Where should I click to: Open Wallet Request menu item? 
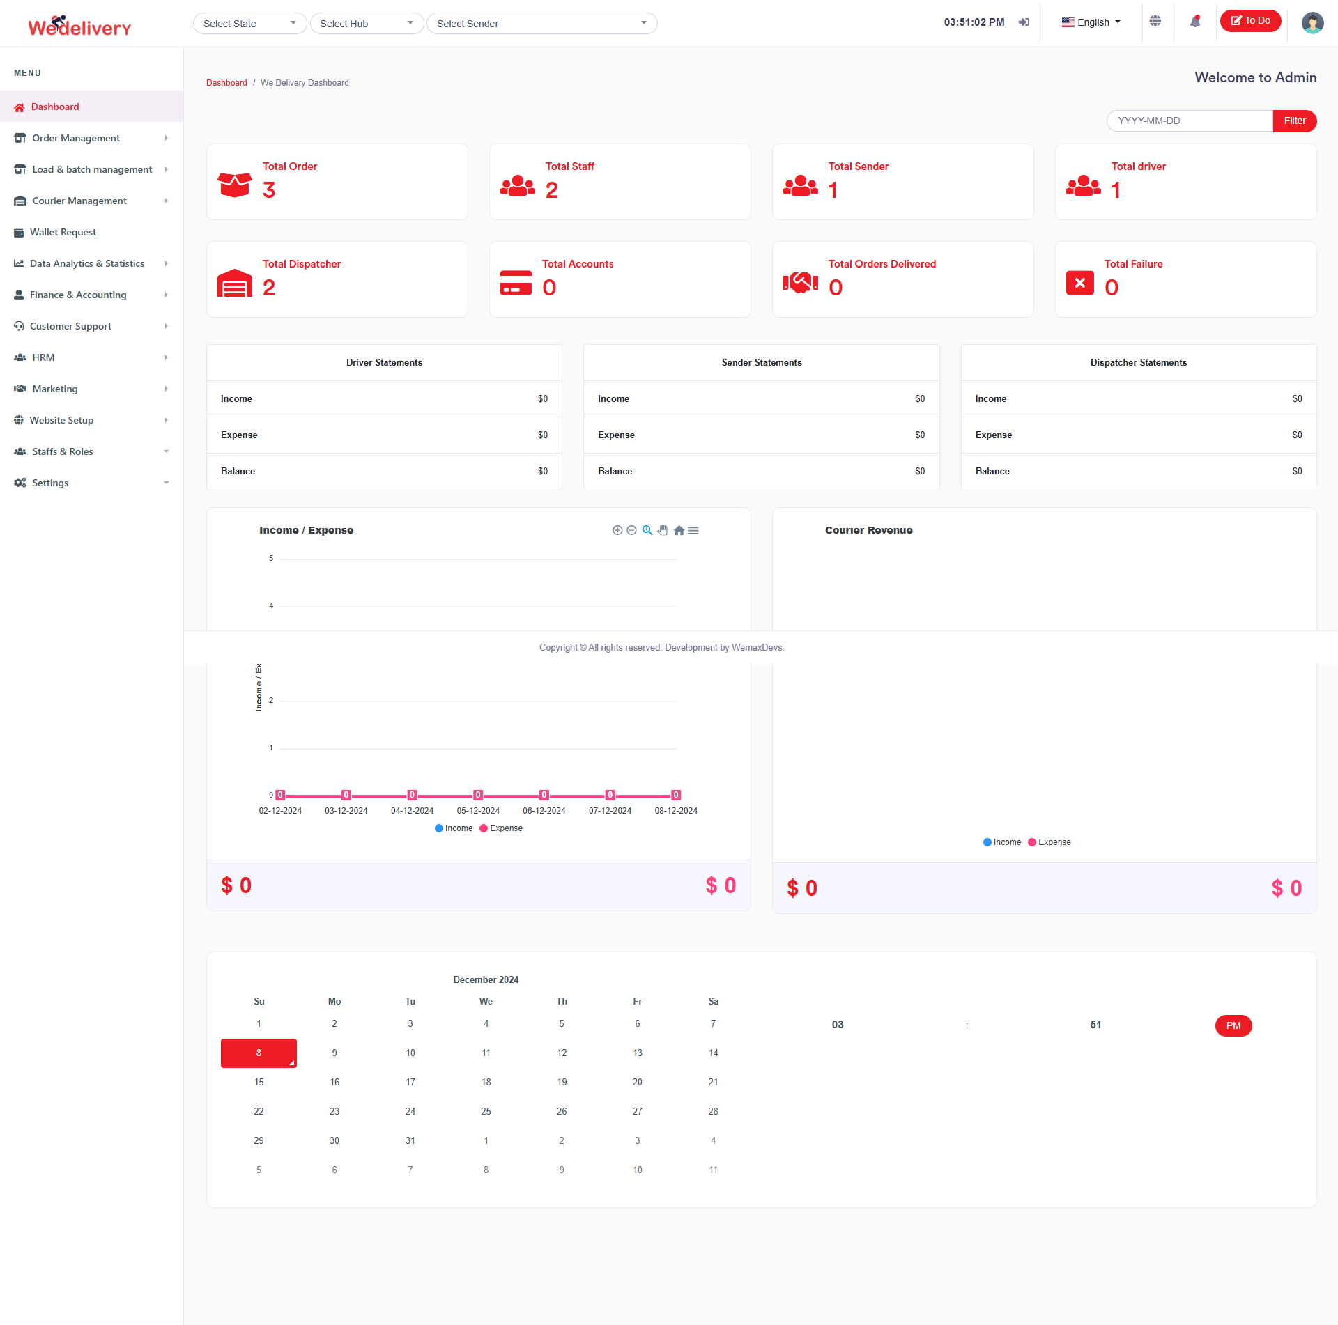point(63,232)
